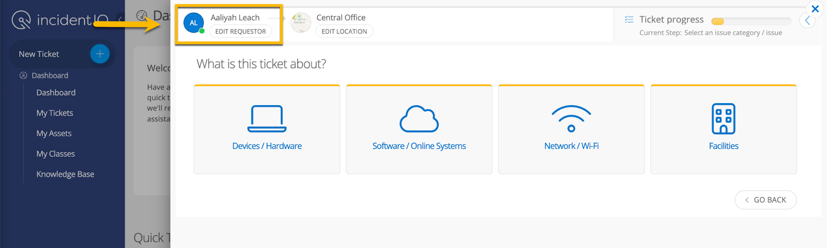Click the EDIT REQUESTOR button
827x248 pixels.
point(240,31)
